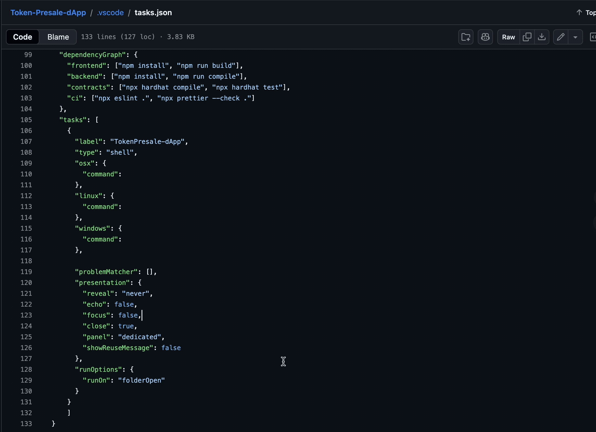Click line number 110
Viewport: 596px width, 432px height.
pos(26,174)
